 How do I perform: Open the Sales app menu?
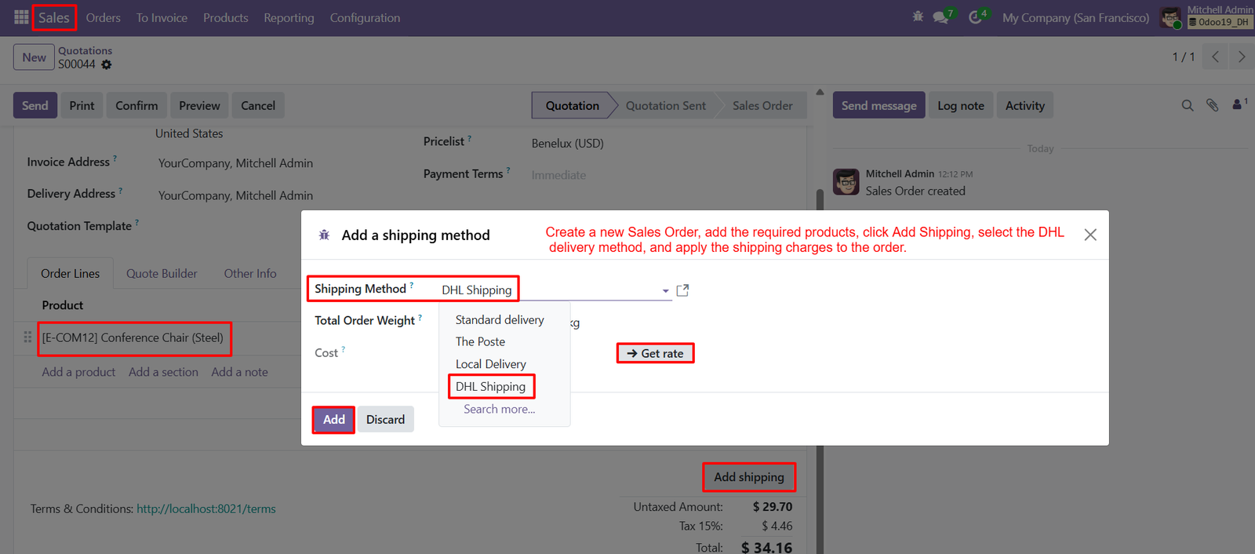[54, 17]
